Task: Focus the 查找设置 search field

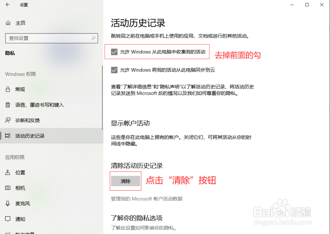Action: 51,38
